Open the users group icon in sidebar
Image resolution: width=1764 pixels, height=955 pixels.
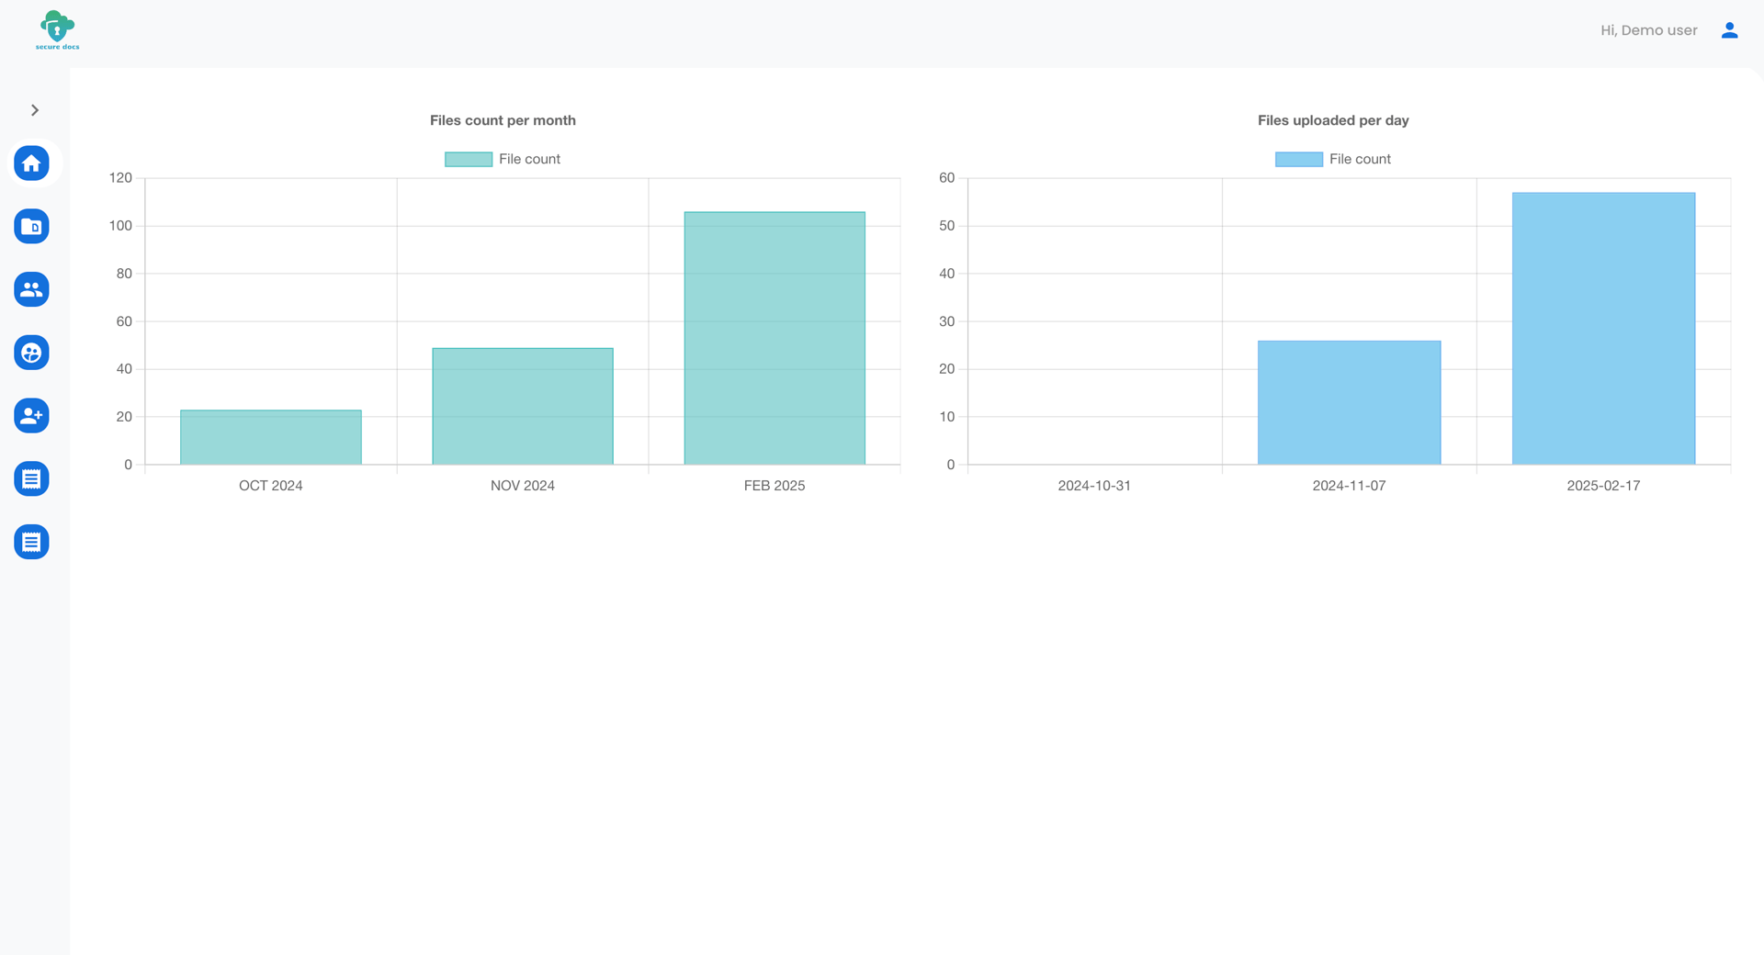click(x=31, y=289)
